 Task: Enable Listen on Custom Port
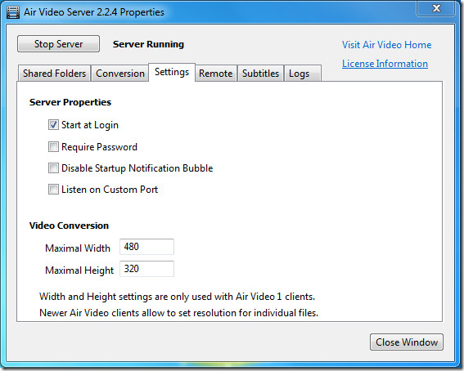[x=53, y=190]
